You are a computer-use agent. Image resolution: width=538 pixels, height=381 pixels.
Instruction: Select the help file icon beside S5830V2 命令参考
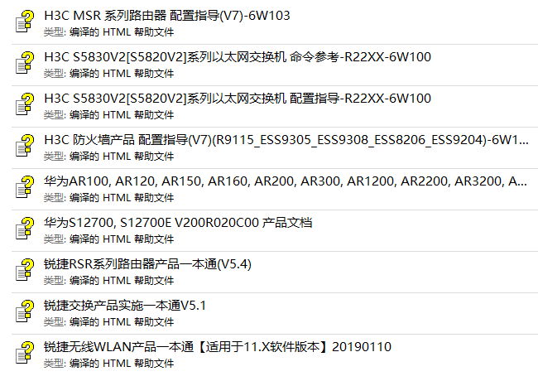click(x=25, y=63)
